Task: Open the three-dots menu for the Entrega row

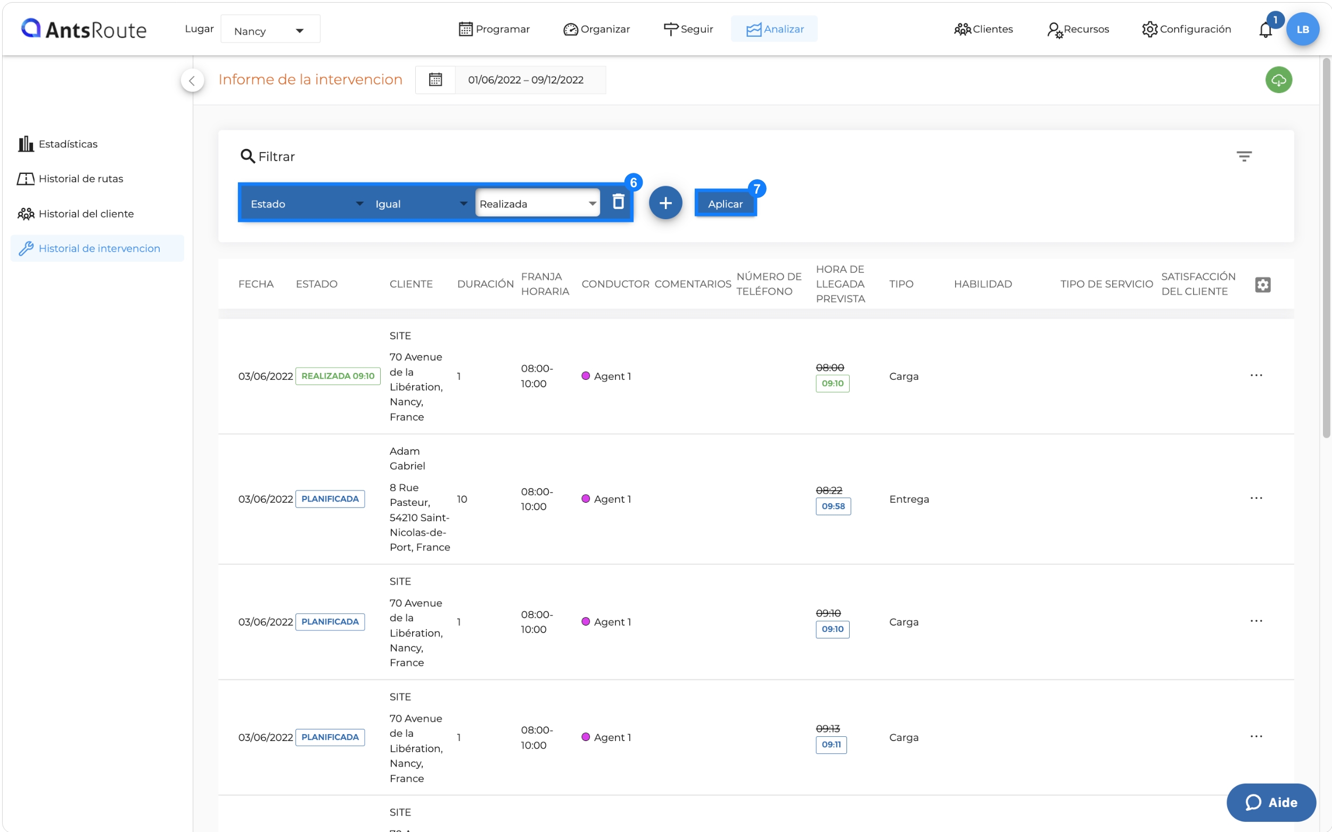Action: pos(1255,498)
